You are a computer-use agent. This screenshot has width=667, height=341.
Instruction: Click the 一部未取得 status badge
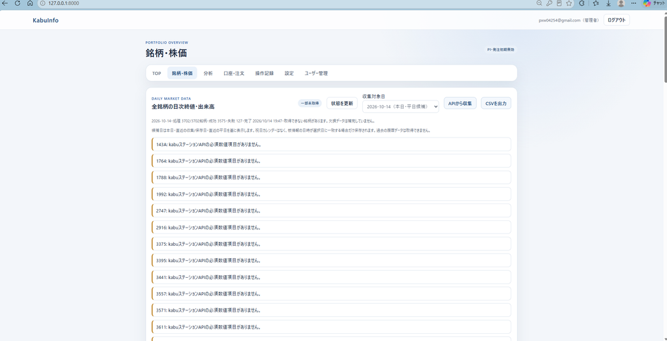click(x=309, y=103)
